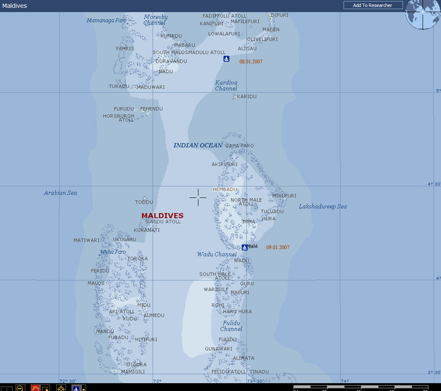Choose the selection pointer tool in bottom toolbar
Viewport: 441px width, 391px height.
(47, 388)
